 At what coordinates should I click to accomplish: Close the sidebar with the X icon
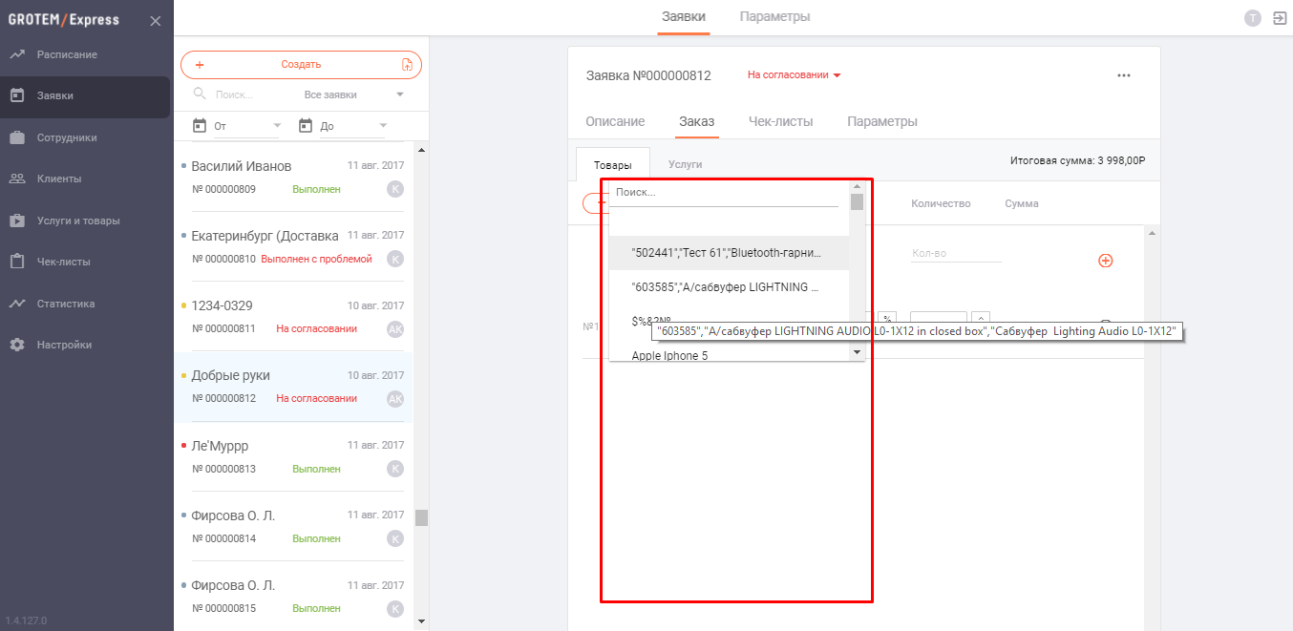[x=156, y=20]
